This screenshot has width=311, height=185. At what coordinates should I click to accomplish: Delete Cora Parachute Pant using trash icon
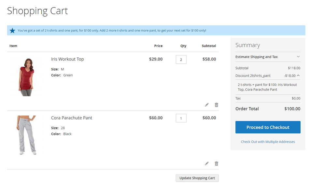click(x=216, y=164)
